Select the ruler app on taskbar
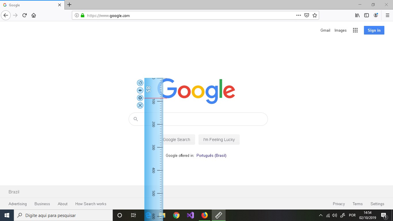Viewport: 393px width, 221px height. pos(219,215)
